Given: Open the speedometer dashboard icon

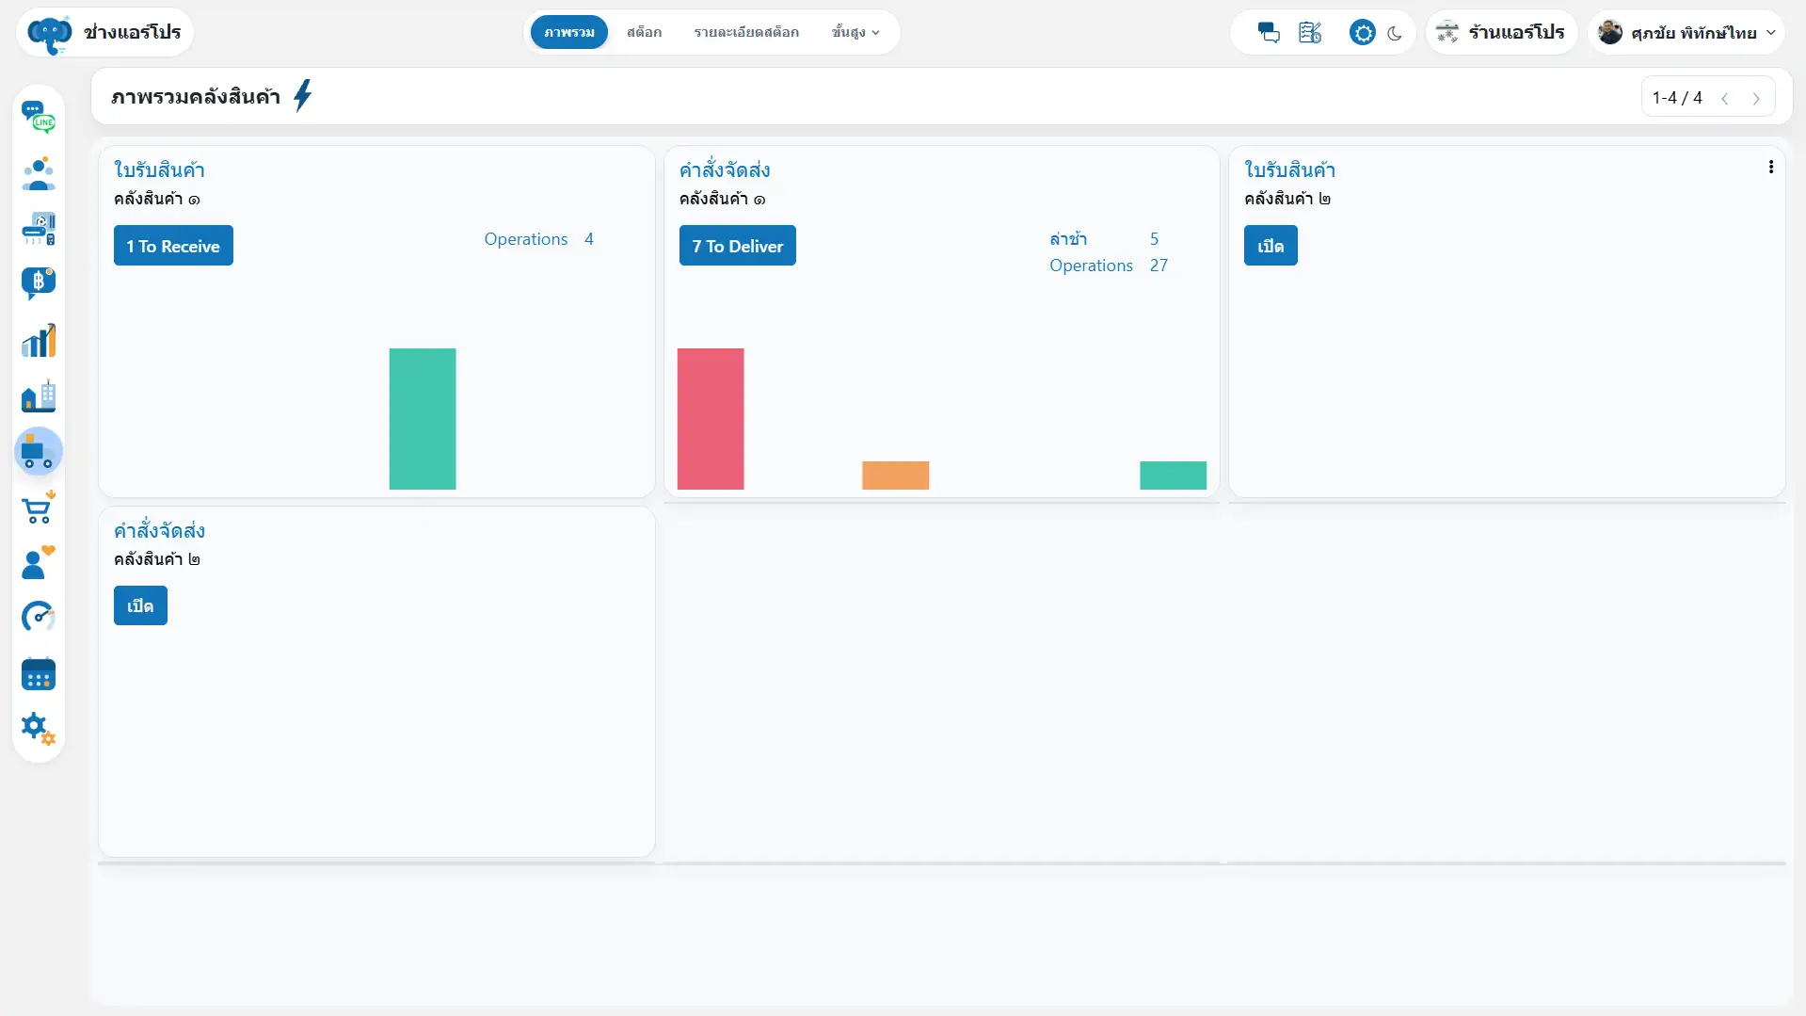Looking at the screenshot, I should click(39, 618).
